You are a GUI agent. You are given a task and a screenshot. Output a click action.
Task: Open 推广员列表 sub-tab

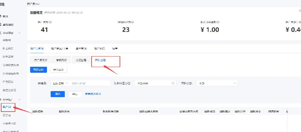tap(40, 60)
